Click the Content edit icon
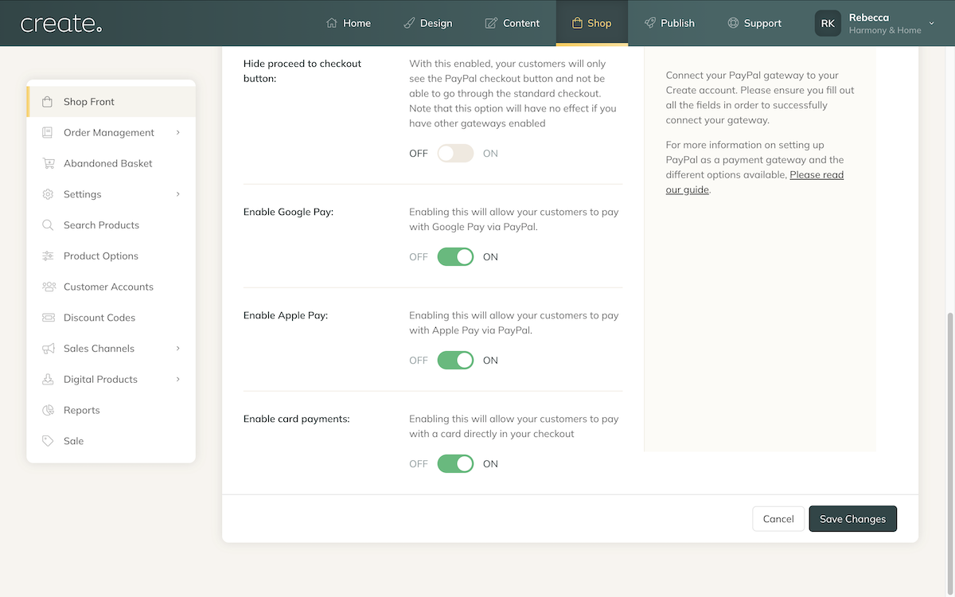Screen dimensions: 955x597 pos(491,23)
